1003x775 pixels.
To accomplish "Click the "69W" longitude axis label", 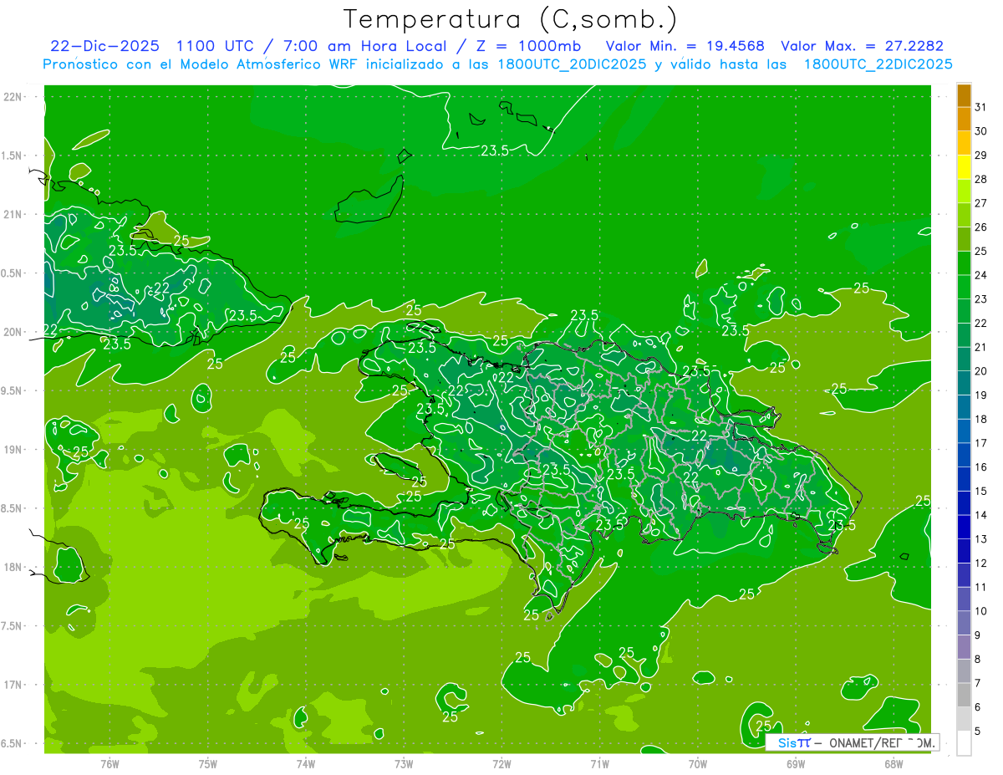I will [x=796, y=763].
